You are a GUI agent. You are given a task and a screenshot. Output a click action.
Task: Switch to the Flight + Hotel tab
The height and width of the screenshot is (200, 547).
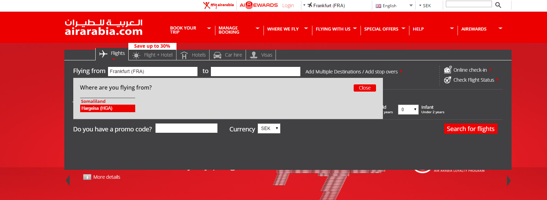152,55
